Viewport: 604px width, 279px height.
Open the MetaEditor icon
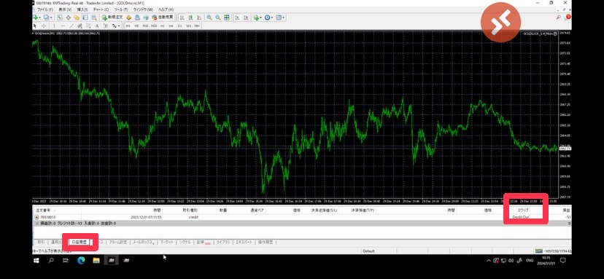[128, 17]
